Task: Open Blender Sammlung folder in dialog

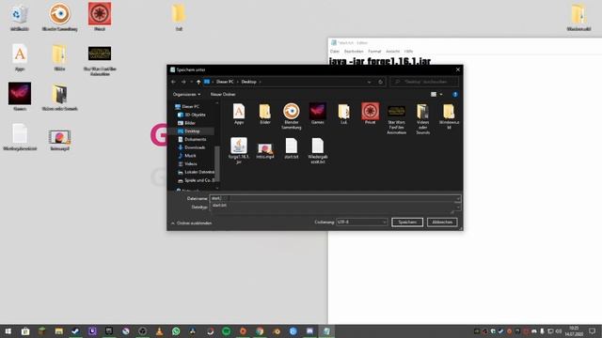Action: point(292,116)
